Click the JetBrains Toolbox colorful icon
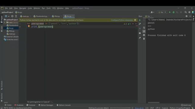 pos(193,12)
